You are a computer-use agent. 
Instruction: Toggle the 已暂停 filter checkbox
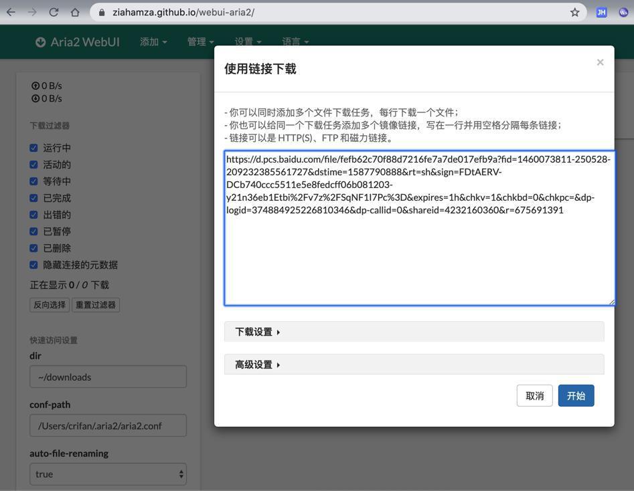(x=33, y=231)
